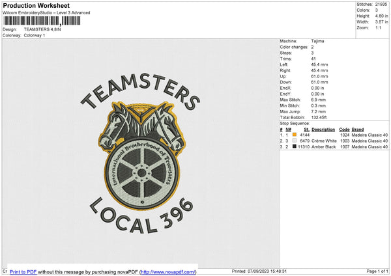Click thread code 1007
The height and width of the screenshot is (276, 391).
pos(345,147)
